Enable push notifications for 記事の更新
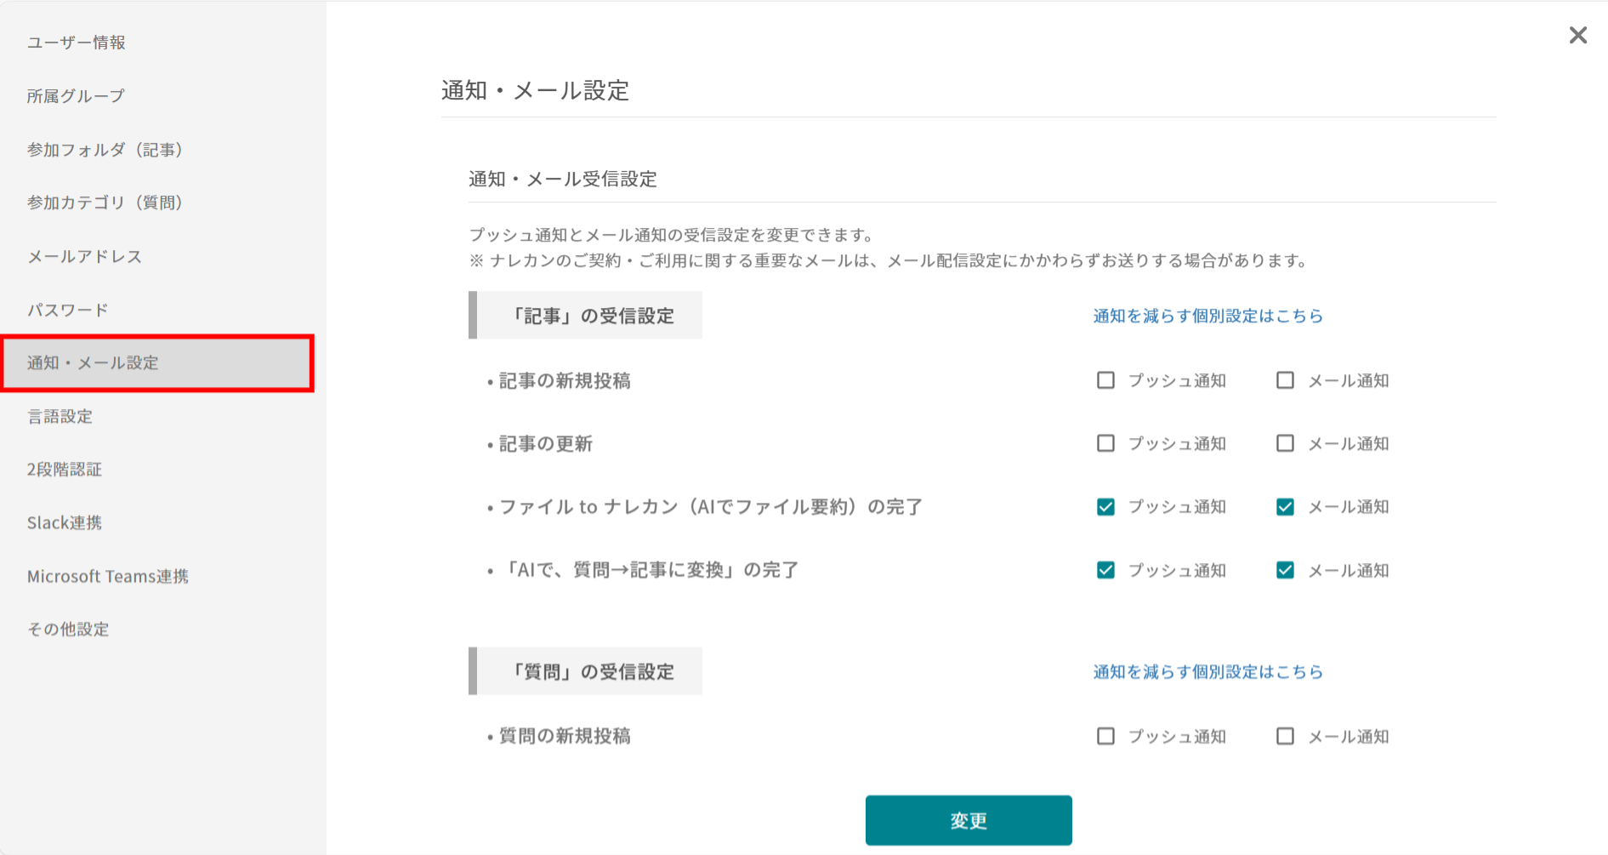This screenshot has height=855, width=1608. pyautogui.click(x=1105, y=443)
